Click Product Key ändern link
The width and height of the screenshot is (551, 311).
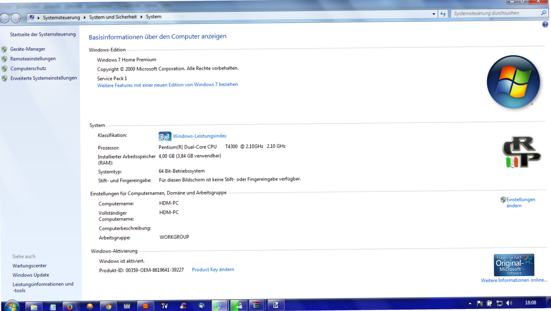(213, 269)
